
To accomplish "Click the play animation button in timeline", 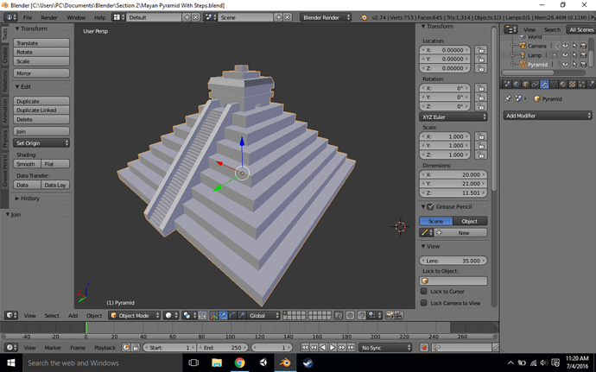I will 333,347.
